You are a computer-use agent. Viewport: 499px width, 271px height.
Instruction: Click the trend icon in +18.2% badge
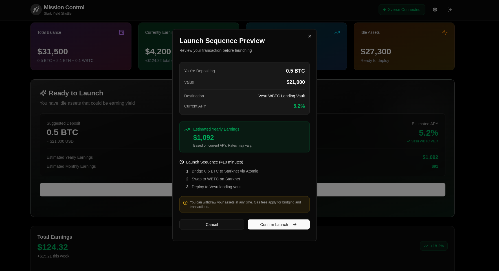click(426, 246)
